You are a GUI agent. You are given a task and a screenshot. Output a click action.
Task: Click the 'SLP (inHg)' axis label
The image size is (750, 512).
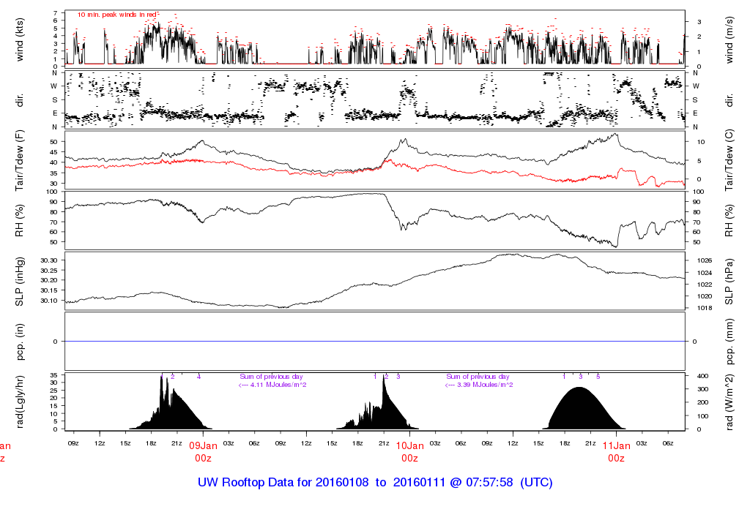(20, 281)
